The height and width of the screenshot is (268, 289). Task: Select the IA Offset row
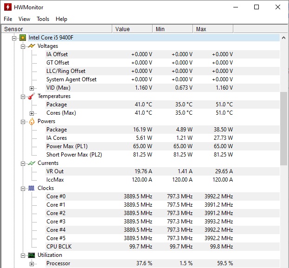pos(163,54)
